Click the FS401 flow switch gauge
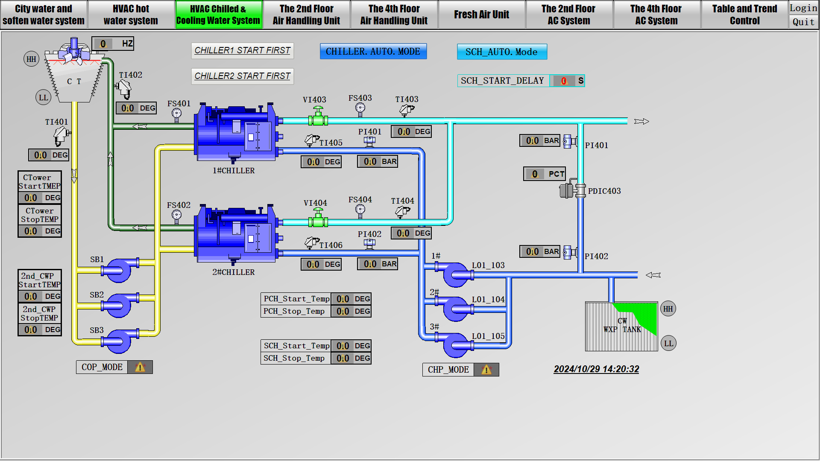 (176, 114)
